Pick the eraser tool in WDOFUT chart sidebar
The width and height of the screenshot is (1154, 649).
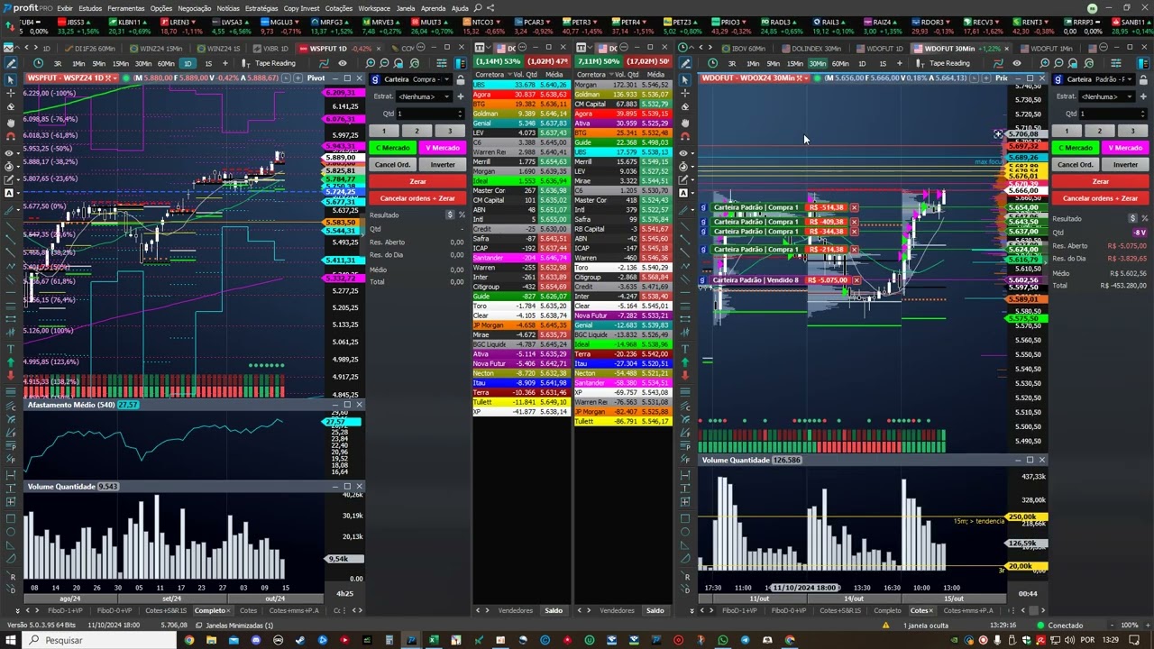click(x=685, y=107)
